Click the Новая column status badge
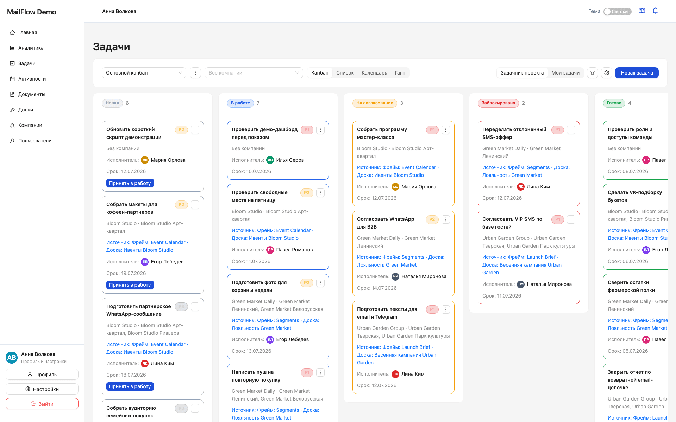676x422 pixels. 112,103
